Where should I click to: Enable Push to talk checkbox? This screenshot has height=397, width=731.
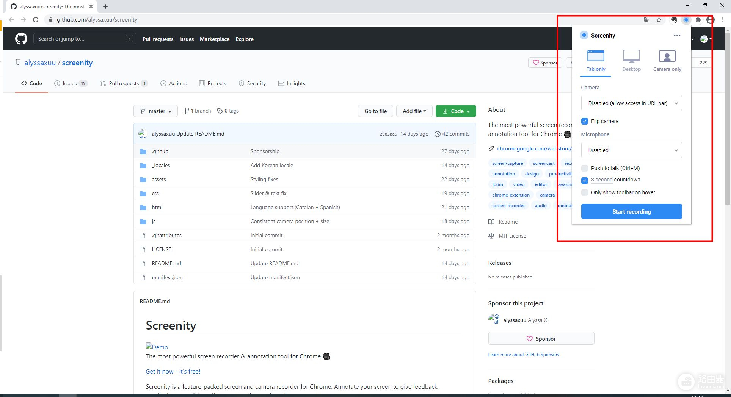click(x=585, y=168)
